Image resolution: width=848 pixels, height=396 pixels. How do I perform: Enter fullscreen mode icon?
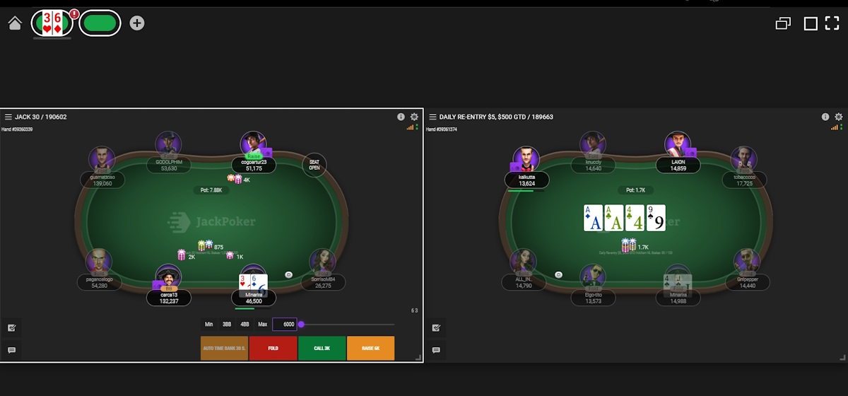click(x=832, y=23)
